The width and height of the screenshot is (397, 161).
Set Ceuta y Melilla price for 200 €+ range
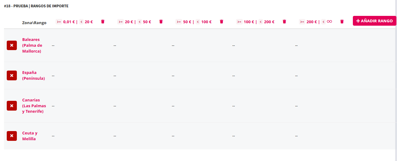(296, 136)
